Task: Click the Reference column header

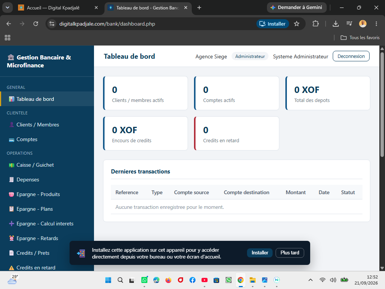Action: click(x=127, y=192)
